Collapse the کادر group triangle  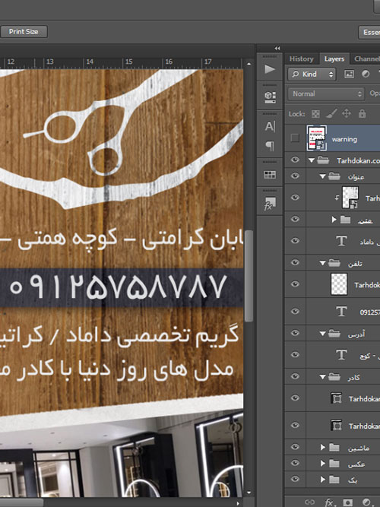coord(322,377)
